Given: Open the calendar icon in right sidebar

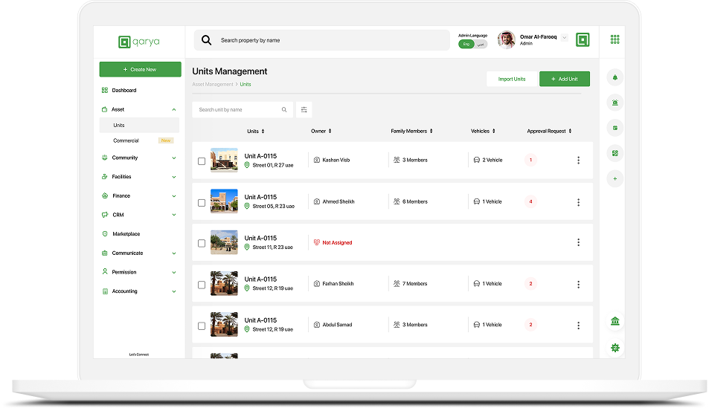Looking at the screenshot, I should [615, 128].
